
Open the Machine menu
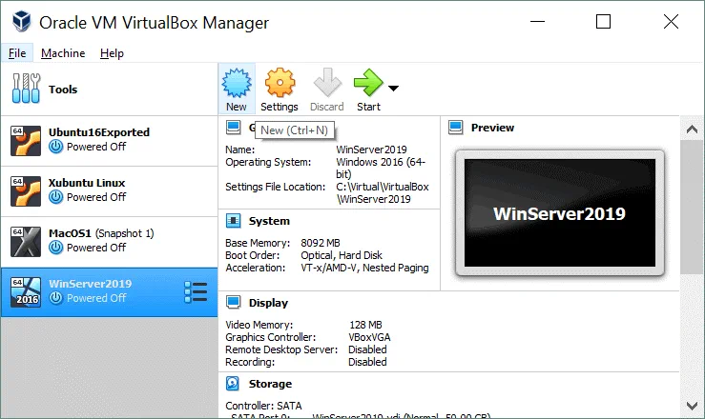pyautogui.click(x=63, y=53)
